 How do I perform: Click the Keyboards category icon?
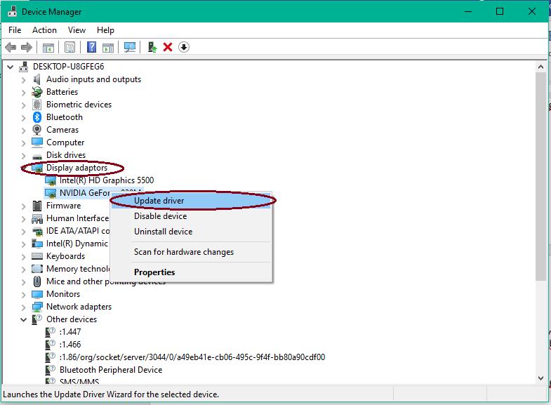37,256
